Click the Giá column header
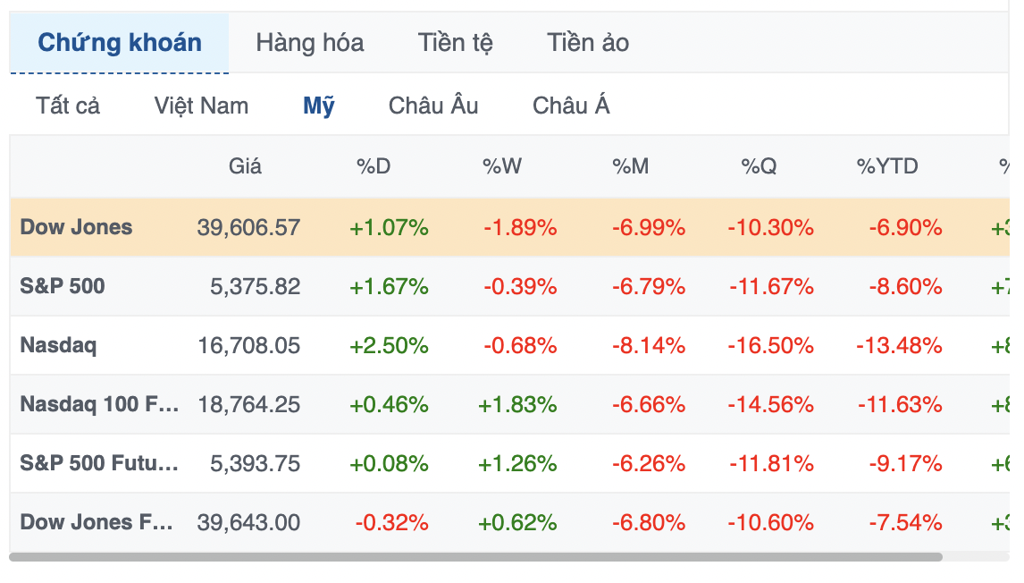This screenshot has width=1024, height=583. pos(245,166)
